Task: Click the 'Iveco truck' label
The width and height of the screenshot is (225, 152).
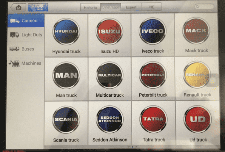Action: 153,51
